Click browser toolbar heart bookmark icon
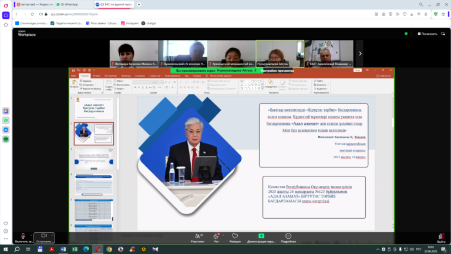This screenshot has width=451, height=254. coord(405,14)
